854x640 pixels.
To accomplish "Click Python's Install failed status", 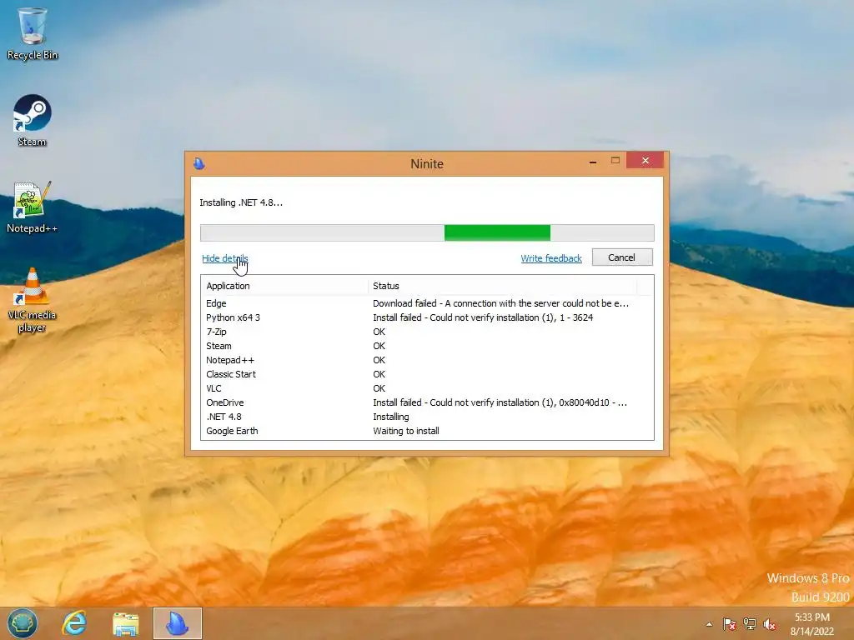I will coord(483,317).
